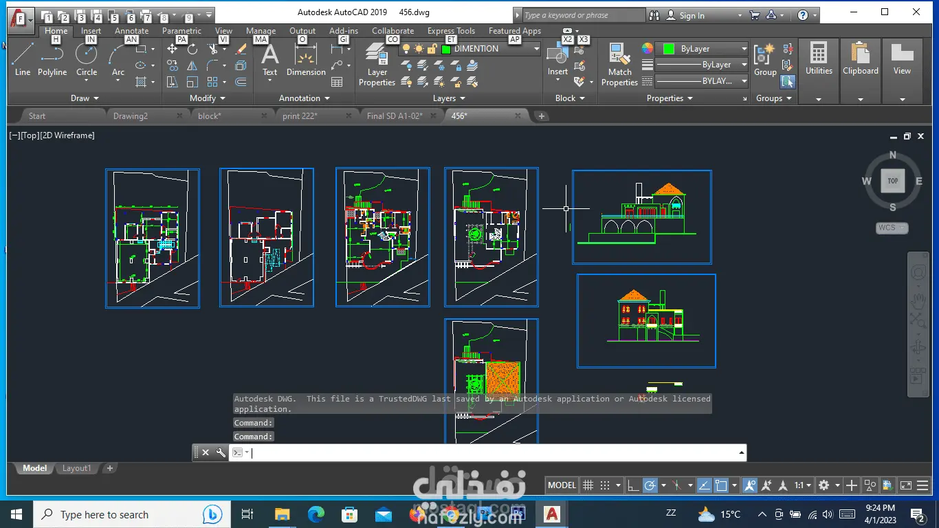The width and height of the screenshot is (939, 528).
Task: Open the annotation scale 1:1 dropdown
Action: [x=803, y=485]
